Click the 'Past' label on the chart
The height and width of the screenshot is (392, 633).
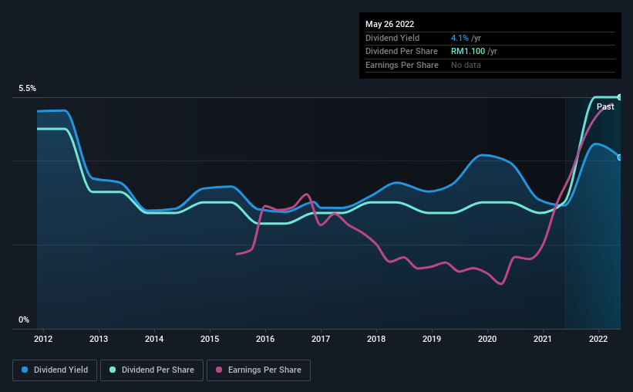[x=605, y=107]
